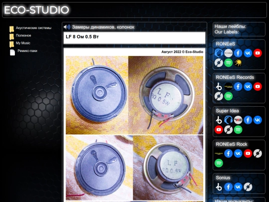Image resolution: width=269 pixels, height=202 pixels.
Task: Open Facebook icon under RONEeS Records
Action: coord(238,87)
